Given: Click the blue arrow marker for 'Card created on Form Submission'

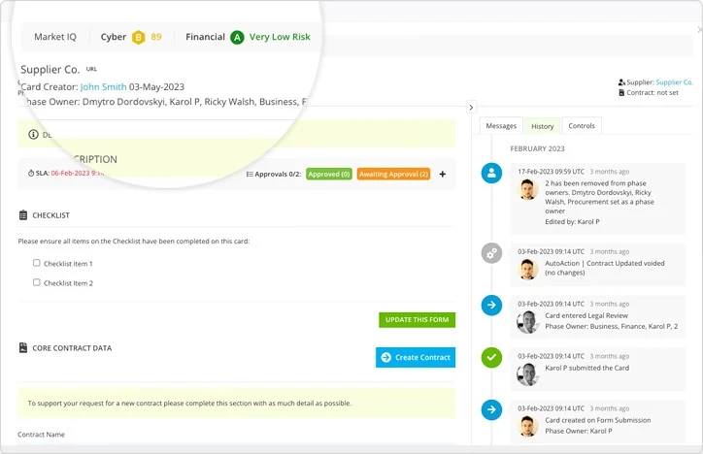Looking at the screenshot, I should [x=492, y=409].
